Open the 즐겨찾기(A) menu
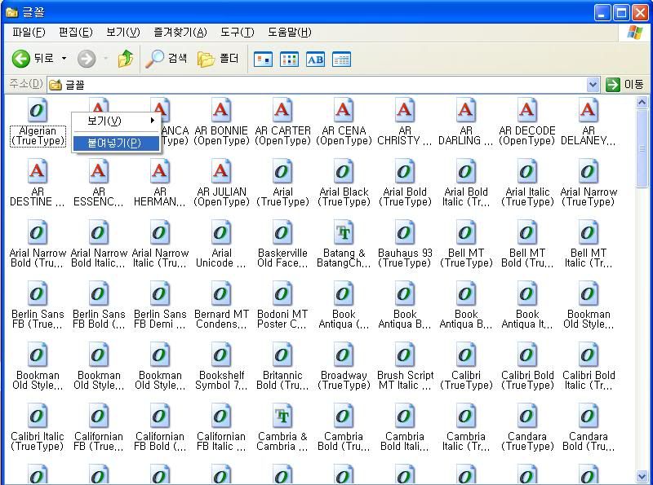This screenshot has width=653, height=485. pos(180,33)
